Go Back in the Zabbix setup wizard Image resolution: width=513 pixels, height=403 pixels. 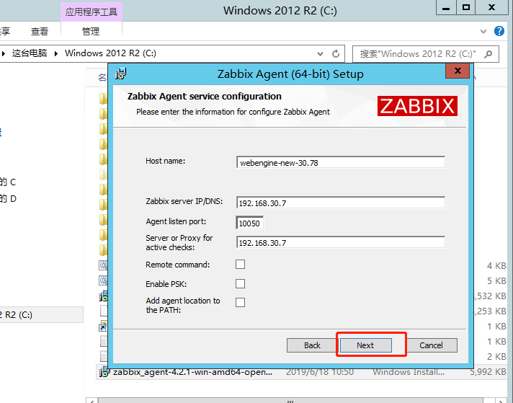pyautogui.click(x=312, y=345)
